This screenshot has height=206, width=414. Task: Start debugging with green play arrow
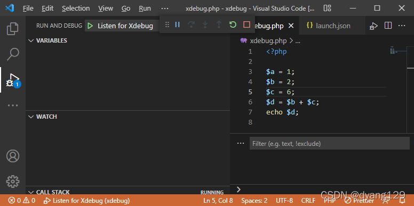tap(90, 26)
